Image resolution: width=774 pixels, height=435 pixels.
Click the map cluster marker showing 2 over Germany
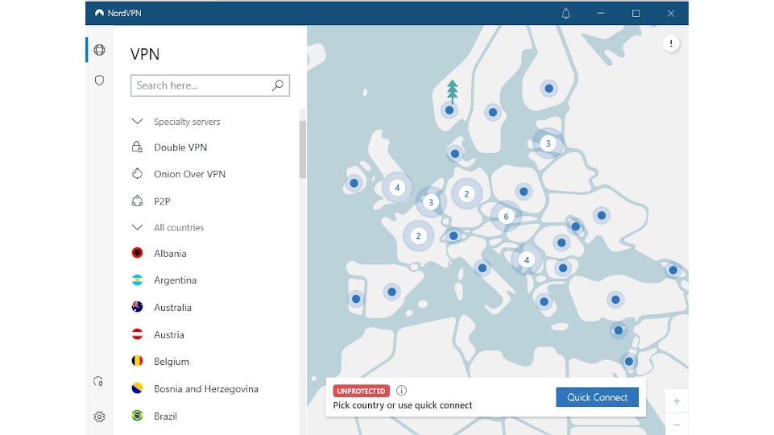[466, 194]
